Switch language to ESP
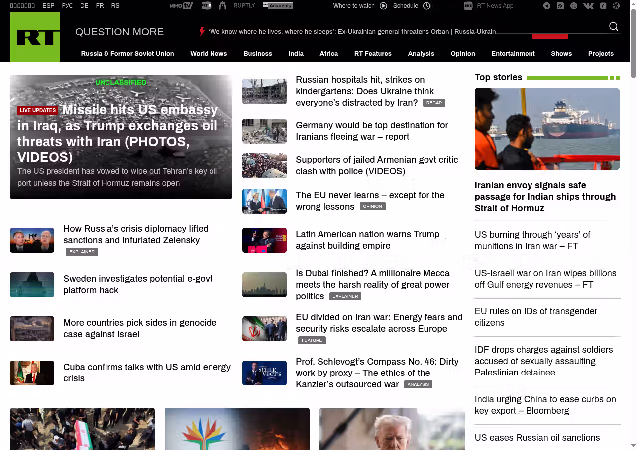The height and width of the screenshot is (450, 637). tap(48, 6)
